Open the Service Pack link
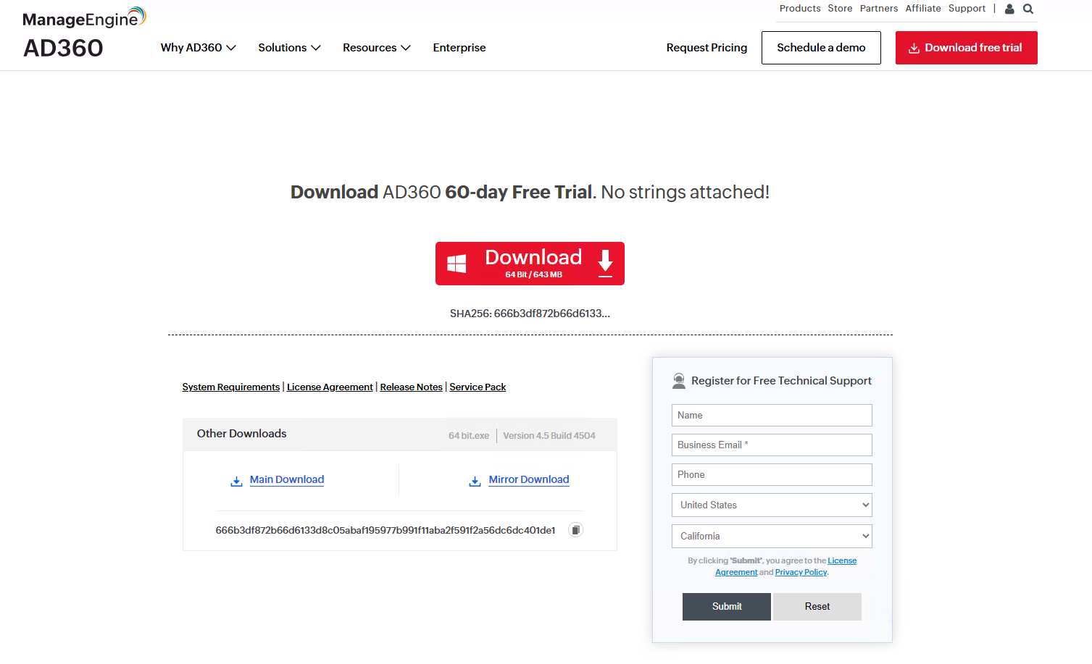 (478, 387)
